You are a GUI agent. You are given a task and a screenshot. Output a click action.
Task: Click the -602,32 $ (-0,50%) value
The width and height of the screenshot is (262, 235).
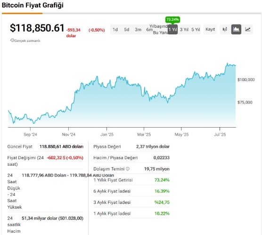pyautogui.click(x=65, y=158)
